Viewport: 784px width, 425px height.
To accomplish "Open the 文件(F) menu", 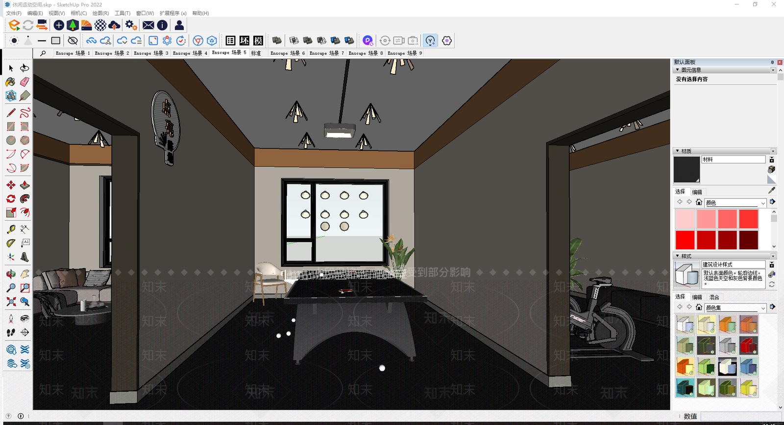I will [13, 13].
